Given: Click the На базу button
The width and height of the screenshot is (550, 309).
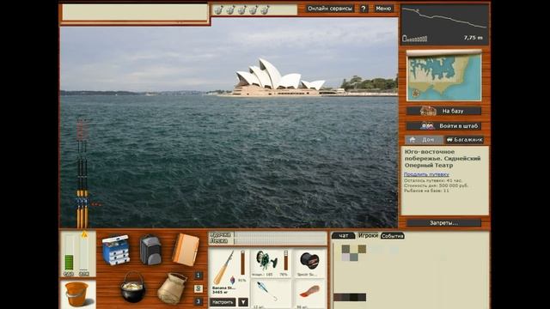Looking at the screenshot, I should pyautogui.click(x=443, y=111).
